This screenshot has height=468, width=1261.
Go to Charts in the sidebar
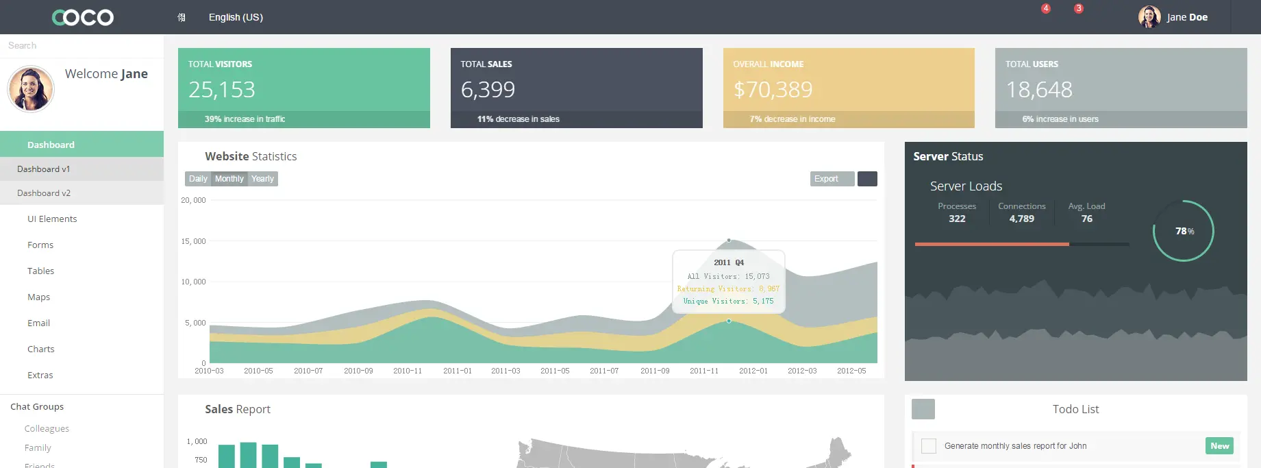click(41, 349)
